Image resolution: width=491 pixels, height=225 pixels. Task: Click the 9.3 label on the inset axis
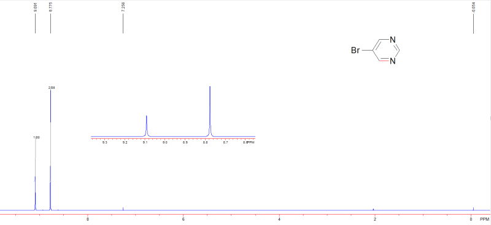105,142
